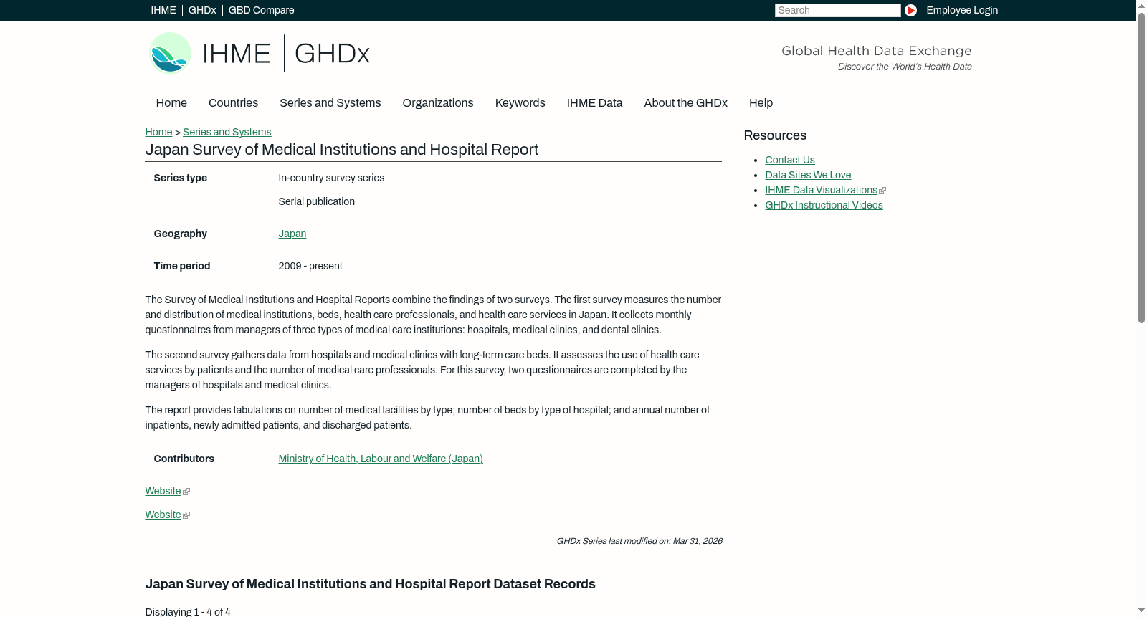Open Data Sites We Love link
The width and height of the screenshot is (1147, 617).
[808, 175]
